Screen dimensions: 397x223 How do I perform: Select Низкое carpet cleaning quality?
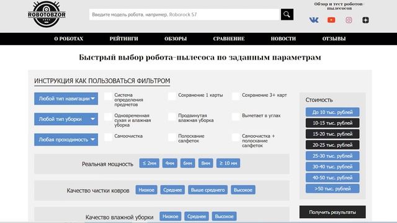click(146, 190)
